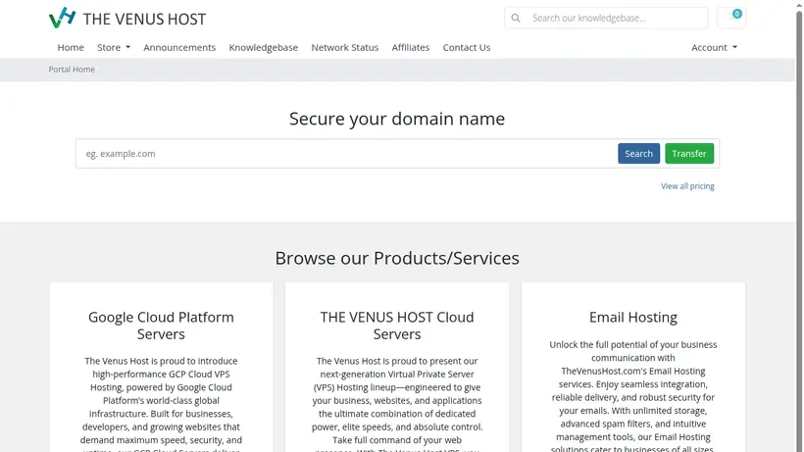Click the Secure your domain name heading

point(397,119)
